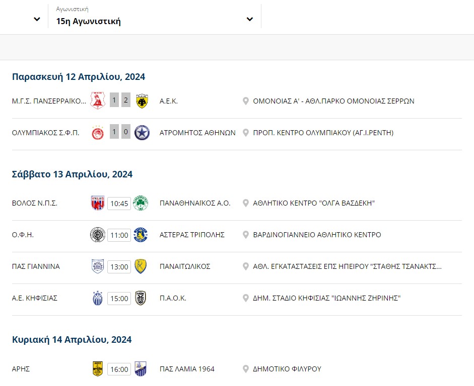The width and height of the screenshot is (474, 386).
Task: Click the Παναθηναϊκός green shamrock crest
Action: pyautogui.click(x=141, y=203)
